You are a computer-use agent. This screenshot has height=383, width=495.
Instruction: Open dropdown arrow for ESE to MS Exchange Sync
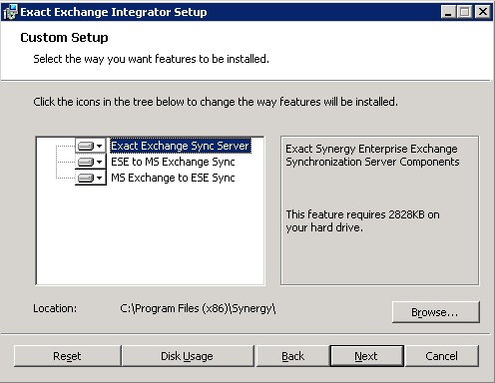[99, 162]
